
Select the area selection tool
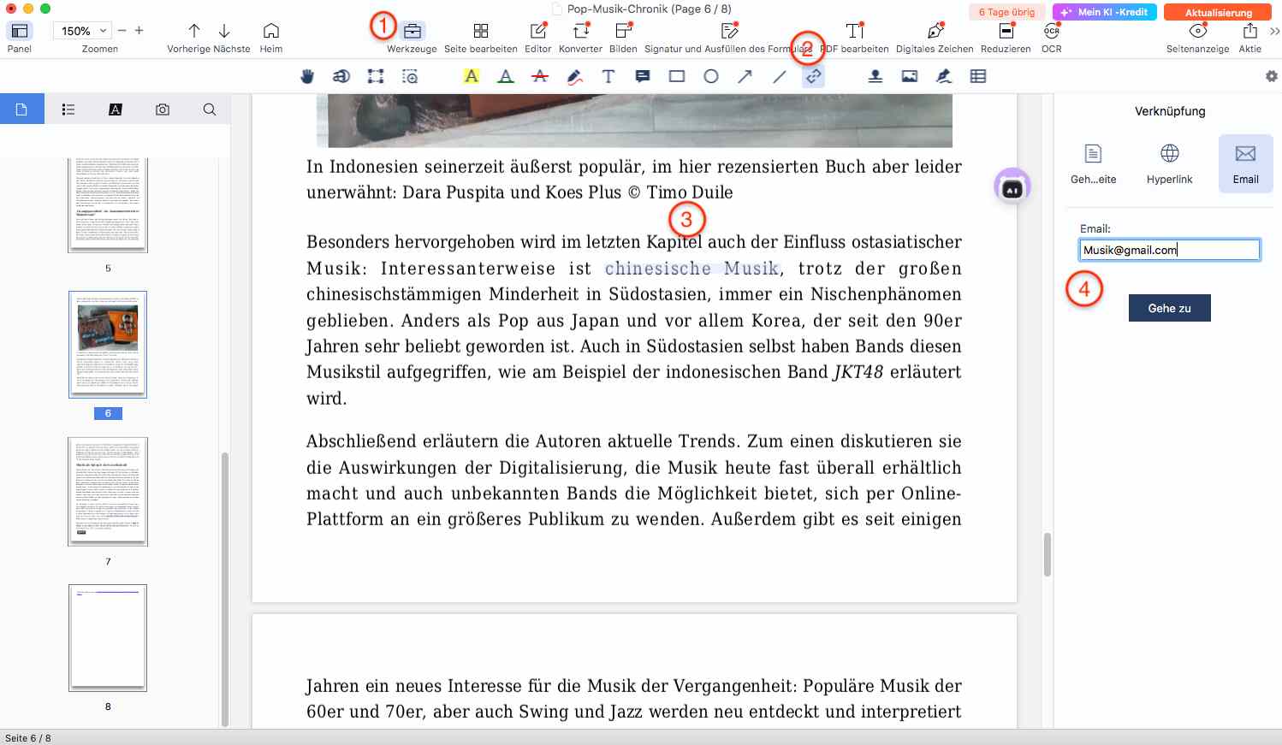[375, 76]
